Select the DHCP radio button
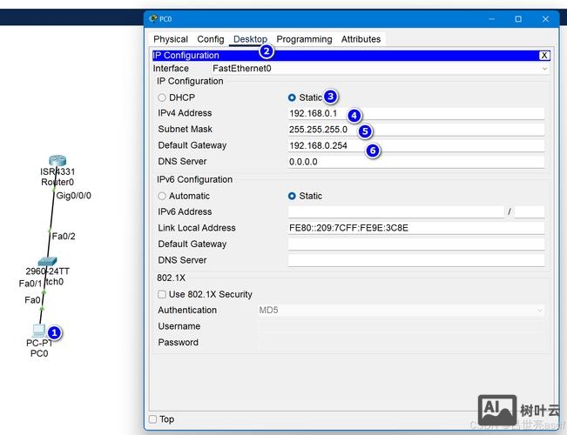Image resolution: width=567 pixels, height=435 pixels. coord(162,97)
